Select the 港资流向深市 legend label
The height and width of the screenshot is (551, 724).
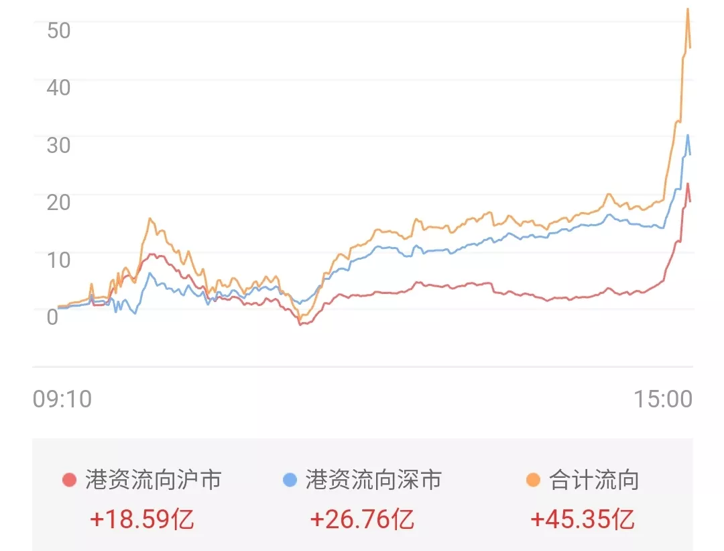tap(373, 480)
